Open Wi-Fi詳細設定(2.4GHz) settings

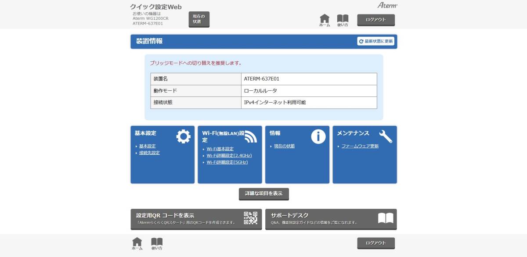[228, 156]
